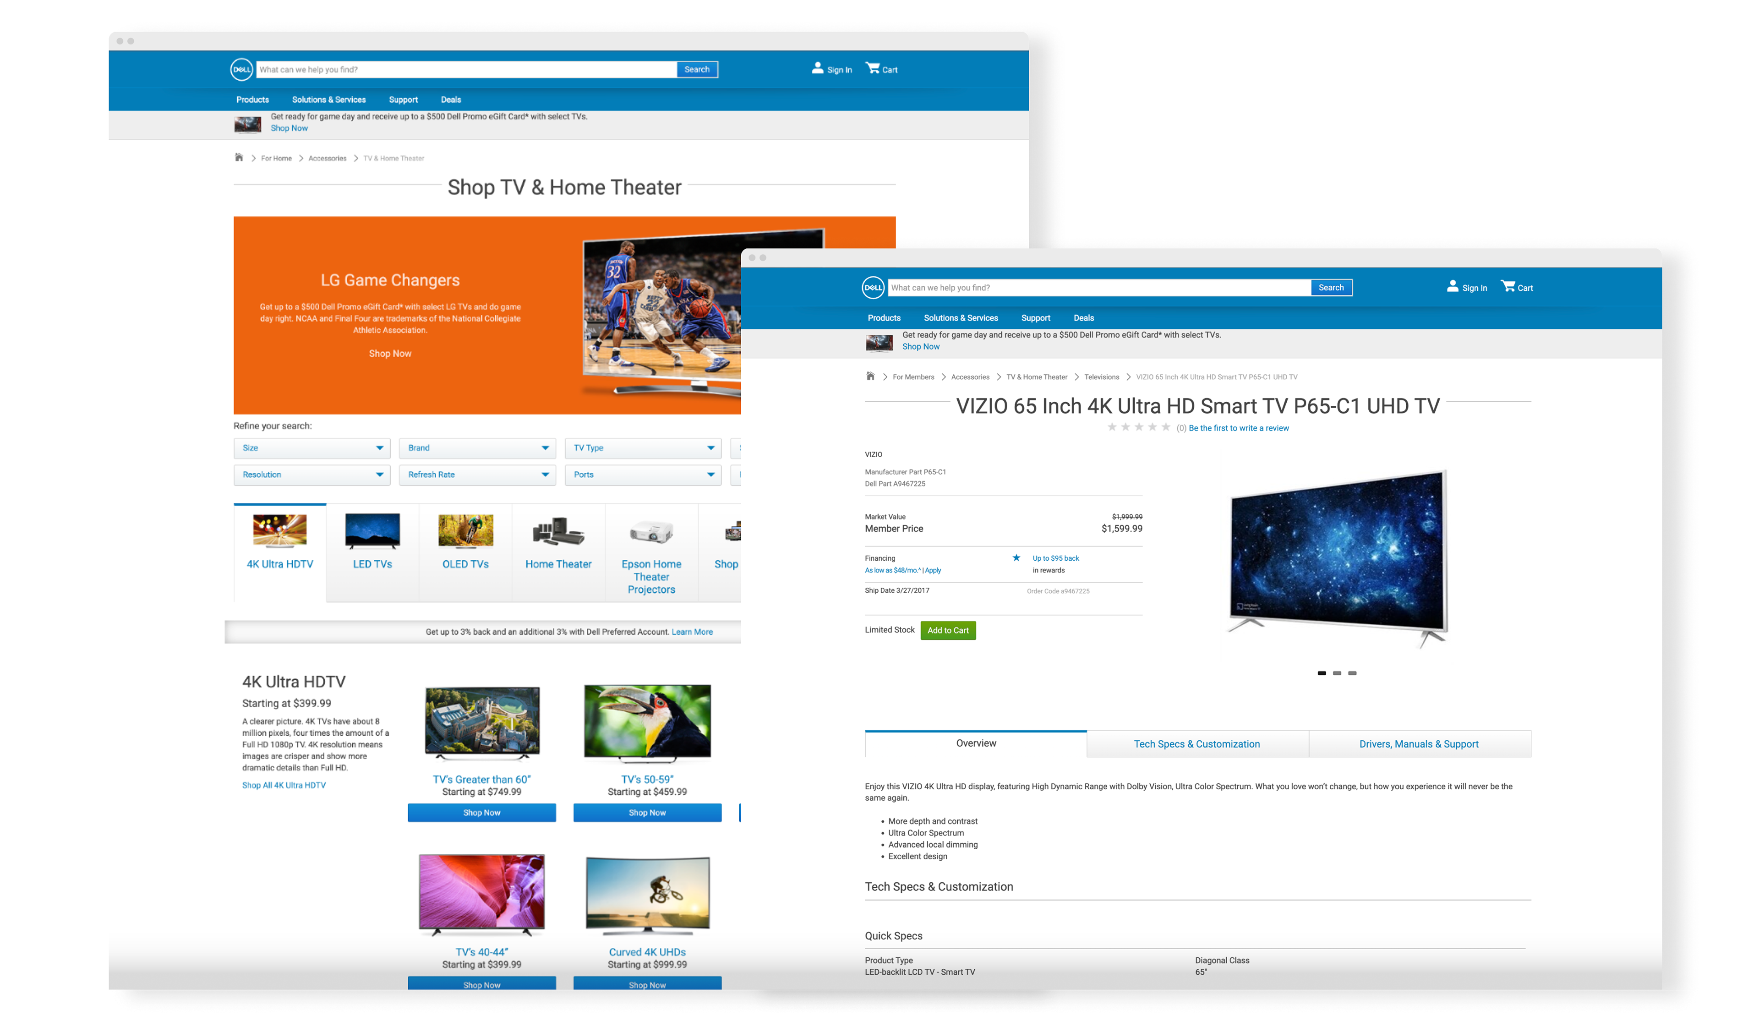
Task: Click promo TV thumbnail in front window banner
Action: tap(879, 343)
